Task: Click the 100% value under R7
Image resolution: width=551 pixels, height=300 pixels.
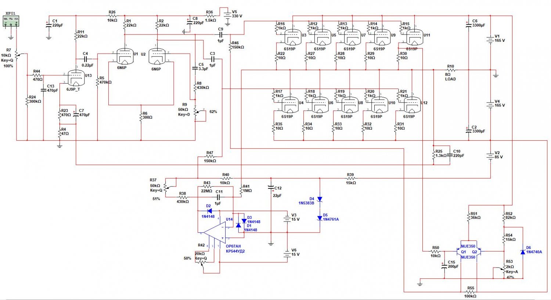Action: click(x=8, y=66)
